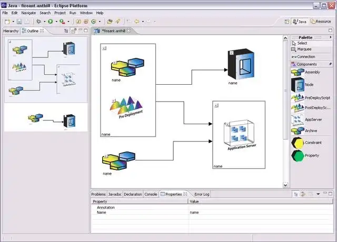This screenshot has width=337, height=242.
Task: Pick the PostDeploySc... component in Palette
Action: 312,108
